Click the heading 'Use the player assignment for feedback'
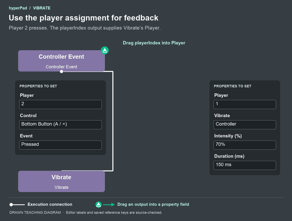This screenshot has height=221, width=292. (x=83, y=18)
